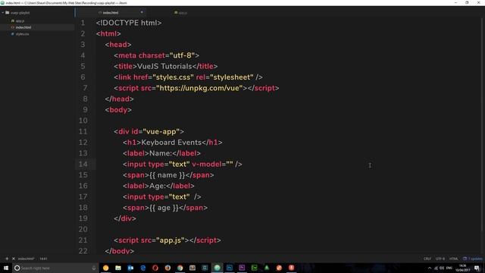
Task: Click the meta charset "utf-8" value
Action: [x=183, y=55]
